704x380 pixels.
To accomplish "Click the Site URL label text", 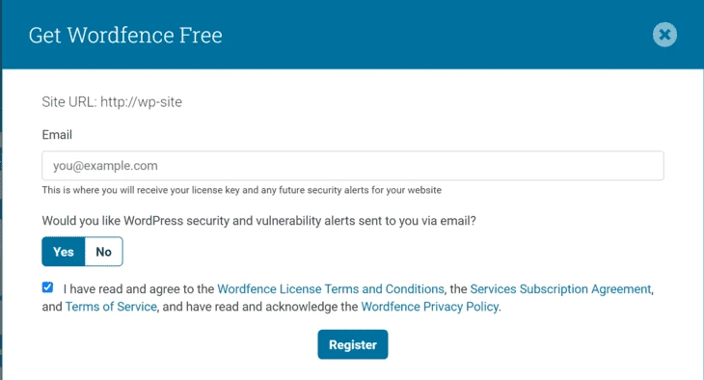I will [x=69, y=102].
